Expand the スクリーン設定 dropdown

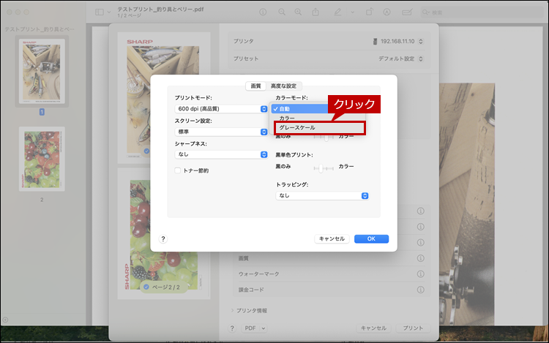[x=221, y=132]
